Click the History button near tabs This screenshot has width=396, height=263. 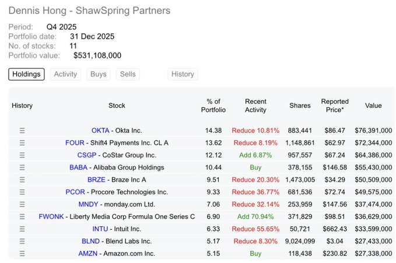coord(183,74)
